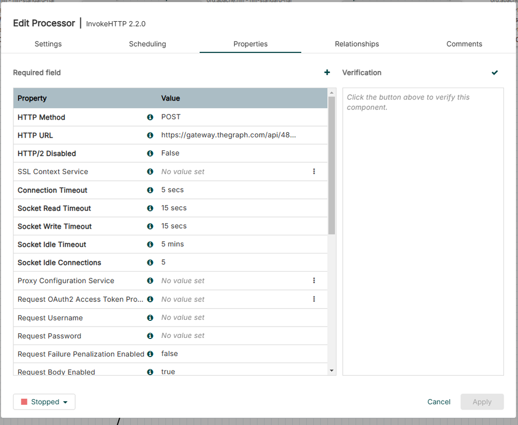
Task: Click info icon beside Socket Idle Connections
Action: pos(150,262)
